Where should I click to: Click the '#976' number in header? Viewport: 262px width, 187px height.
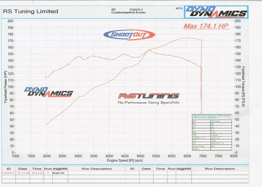click(x=179, y=8)
